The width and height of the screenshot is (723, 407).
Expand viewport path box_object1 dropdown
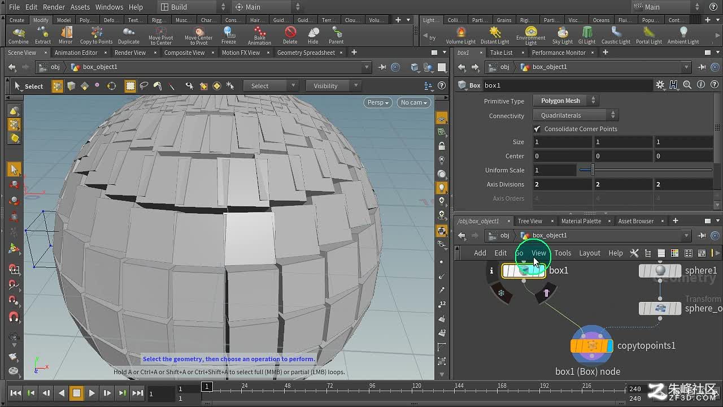tap(367, 67)
